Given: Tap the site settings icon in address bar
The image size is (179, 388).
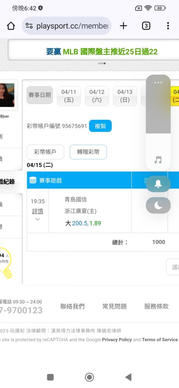Looking at the screenshot, I should point(29,26).
